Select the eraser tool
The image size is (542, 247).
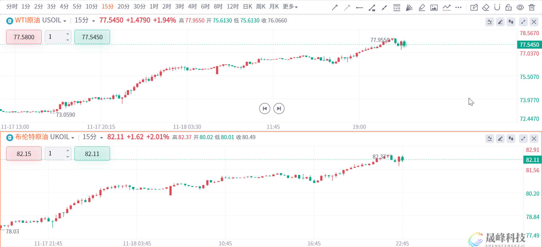point(486,8)
